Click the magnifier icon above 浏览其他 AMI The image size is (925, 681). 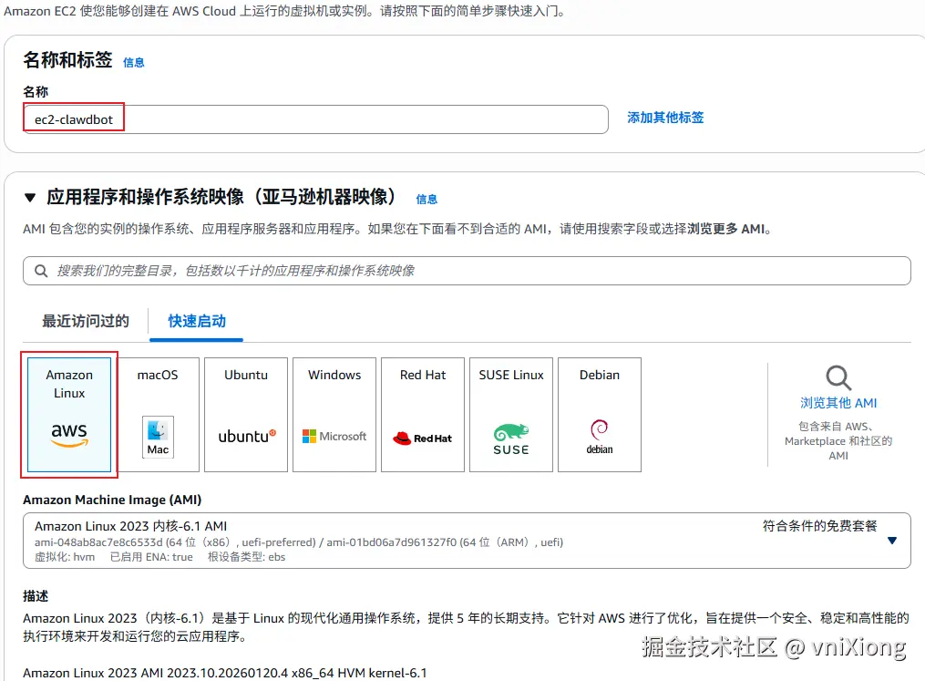point(838,377)
